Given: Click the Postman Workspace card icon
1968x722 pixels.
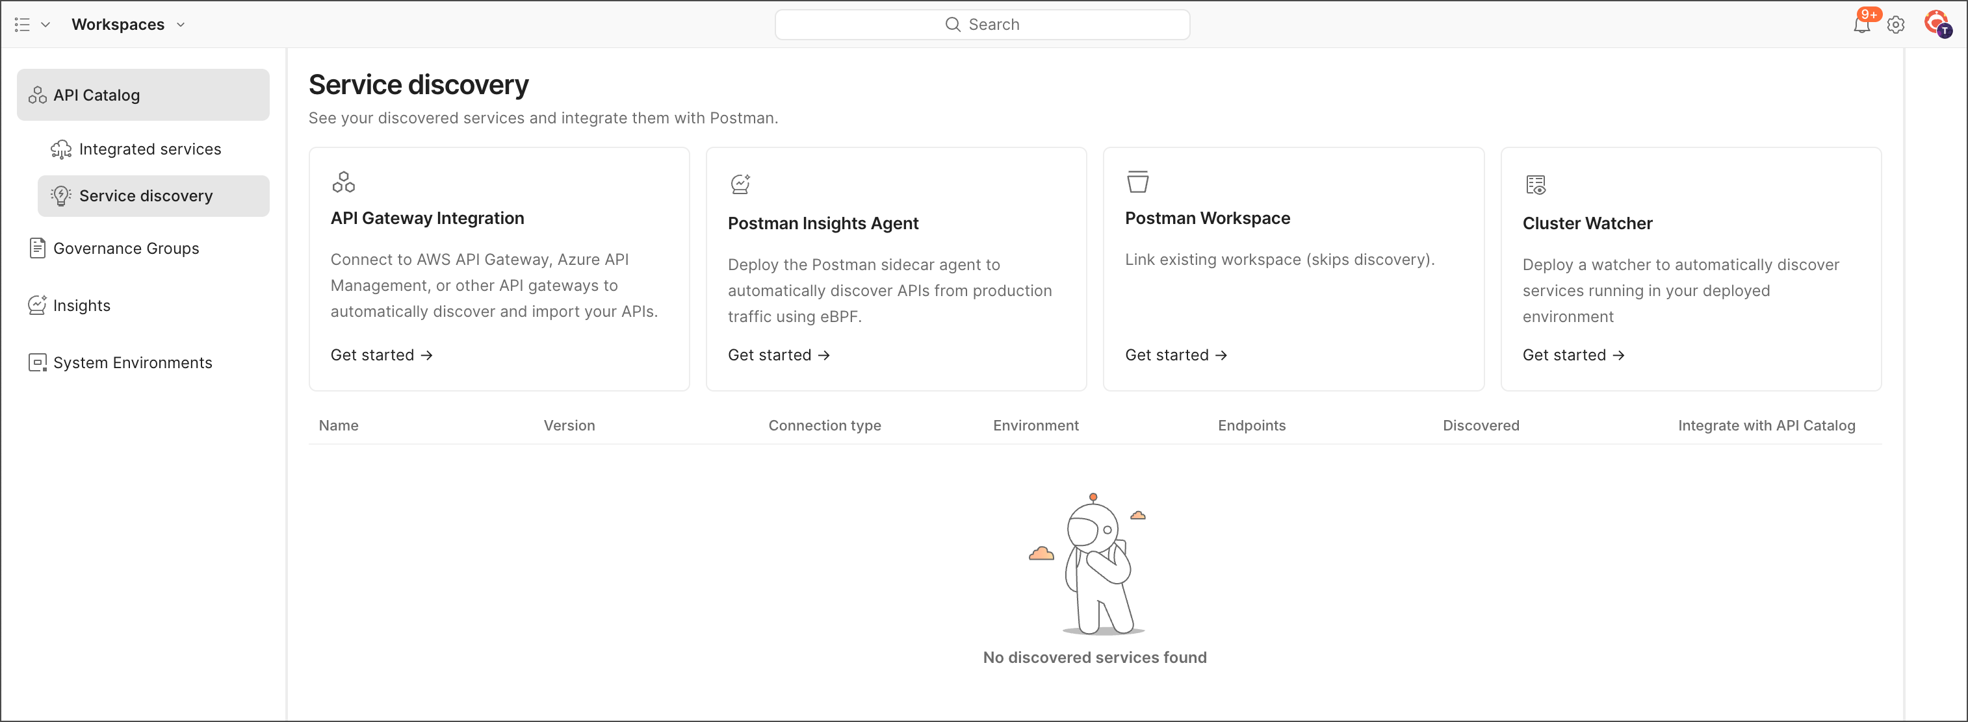Looking at the screenshot, I should pyautogui.click(x=1137, y=182).
